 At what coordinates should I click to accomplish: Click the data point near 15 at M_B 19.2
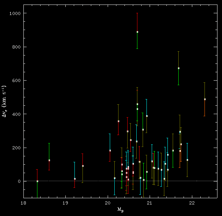pos(75,179)
